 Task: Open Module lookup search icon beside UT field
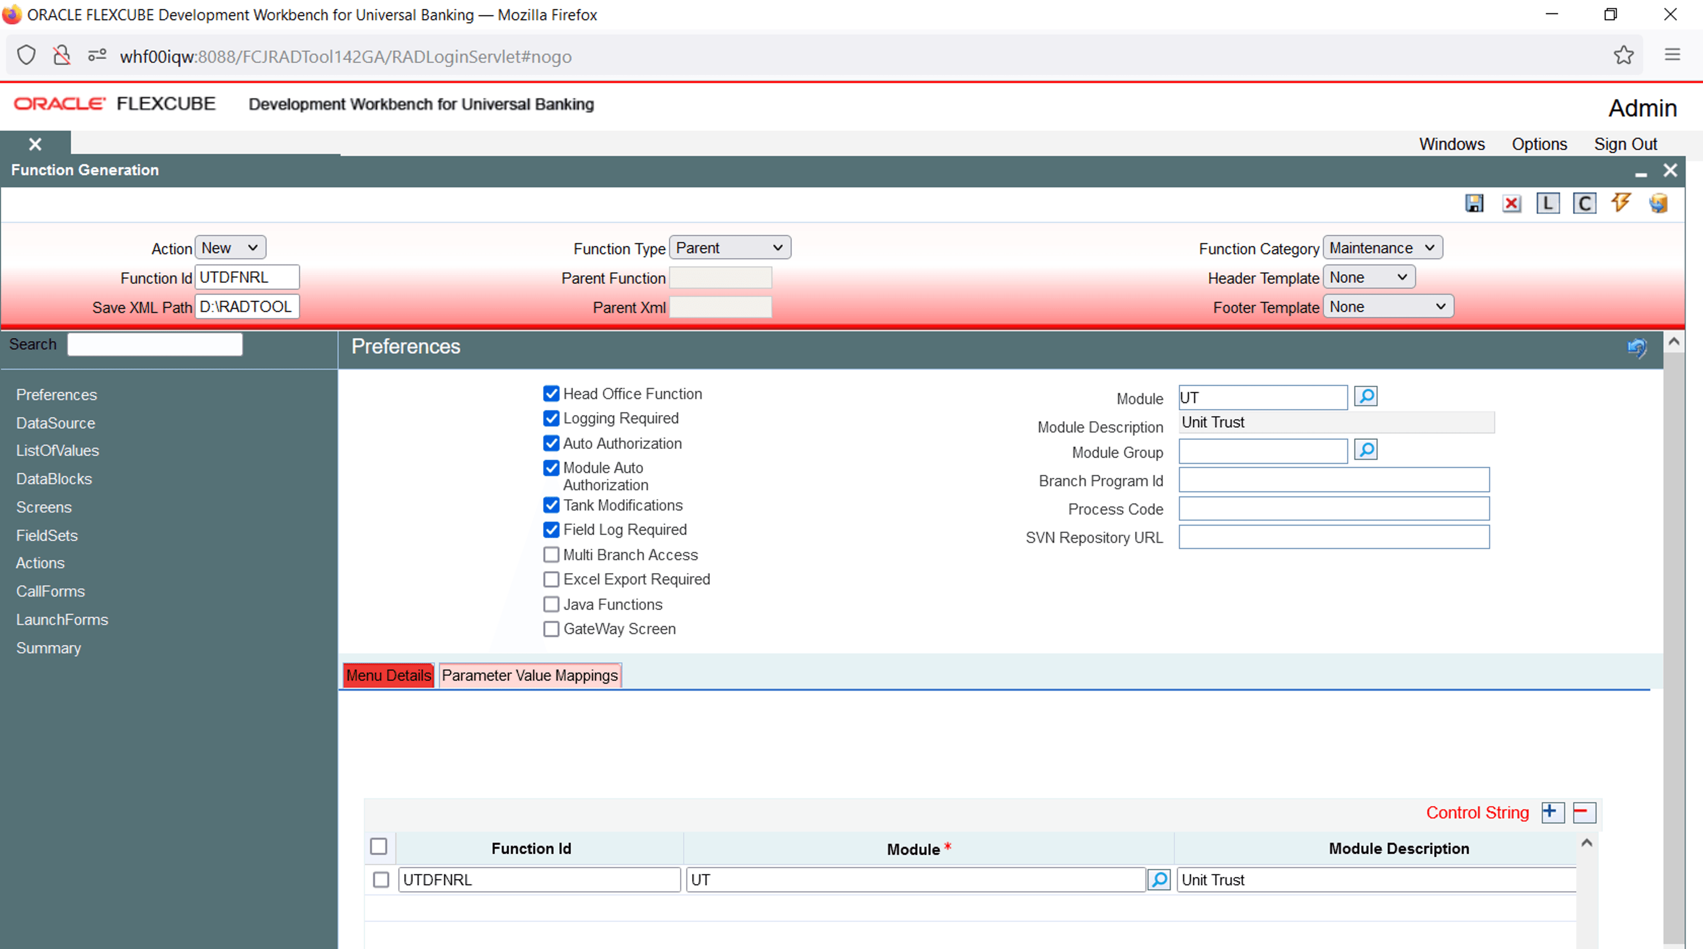coord(1365,396)
